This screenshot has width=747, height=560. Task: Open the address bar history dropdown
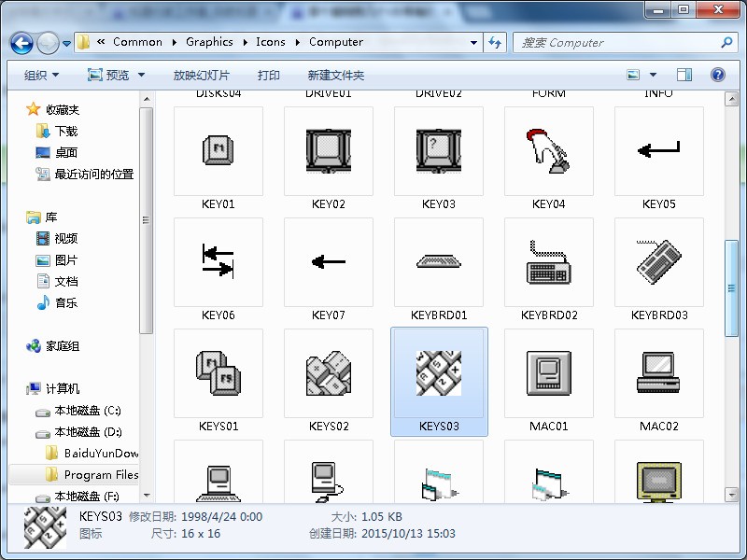(x=474, y=42)
